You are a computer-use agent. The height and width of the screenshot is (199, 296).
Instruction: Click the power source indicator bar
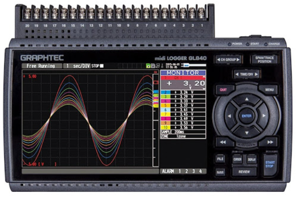click(194, 65)
